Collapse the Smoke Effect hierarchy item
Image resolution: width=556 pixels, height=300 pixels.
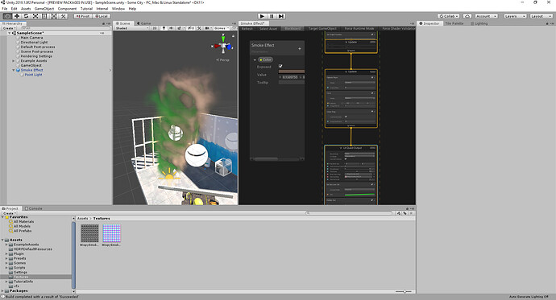pos(14,70)
